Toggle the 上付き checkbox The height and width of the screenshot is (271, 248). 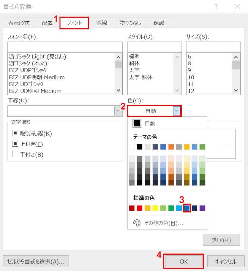15,144
